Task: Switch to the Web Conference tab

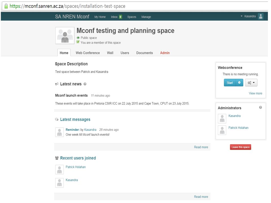Action: click(x=88, y=53)
